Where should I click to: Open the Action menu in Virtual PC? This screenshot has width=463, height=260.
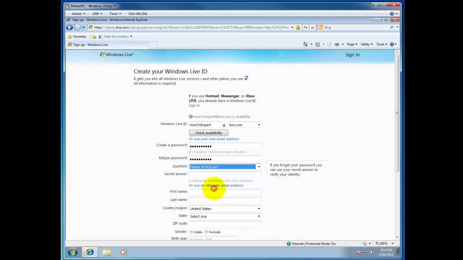click(x=78, y=14)
